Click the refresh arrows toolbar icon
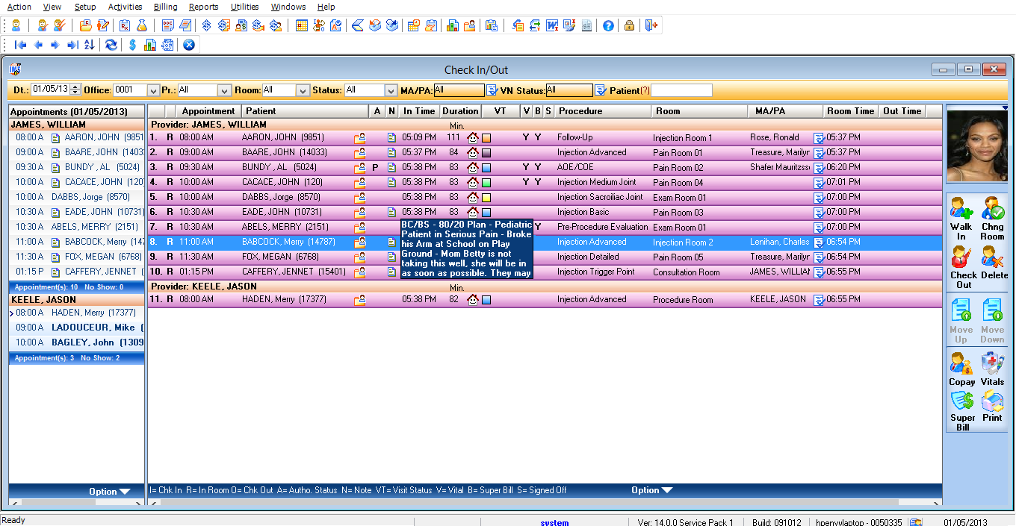 pos(111,45)
